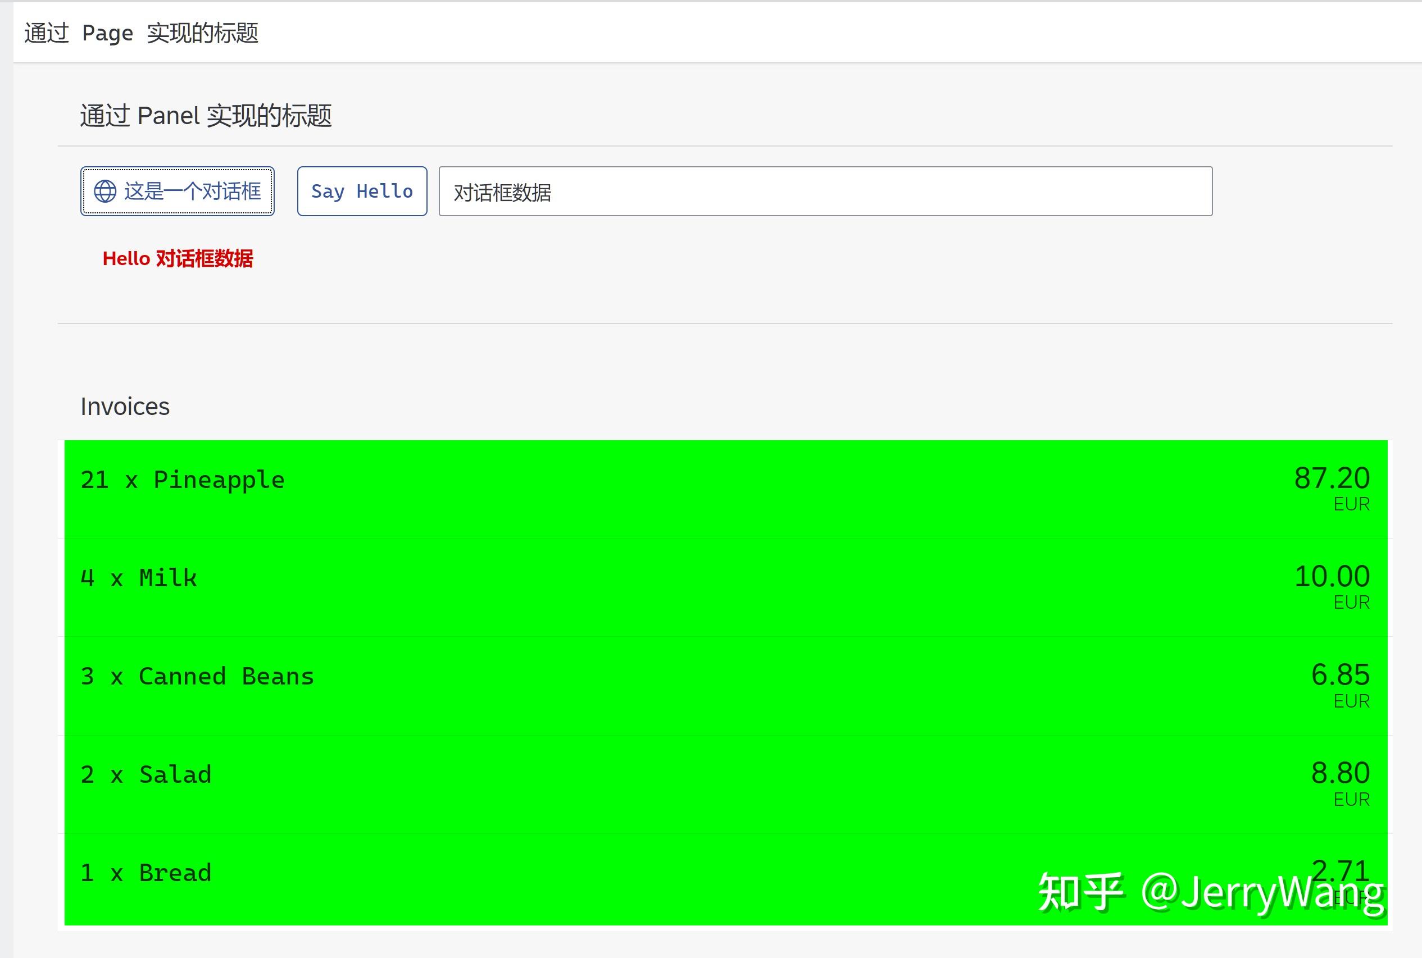Click the 通过 Panel 实现的标题 panel header
Viewport: 1422px width, 958px height.
point(205,116)
